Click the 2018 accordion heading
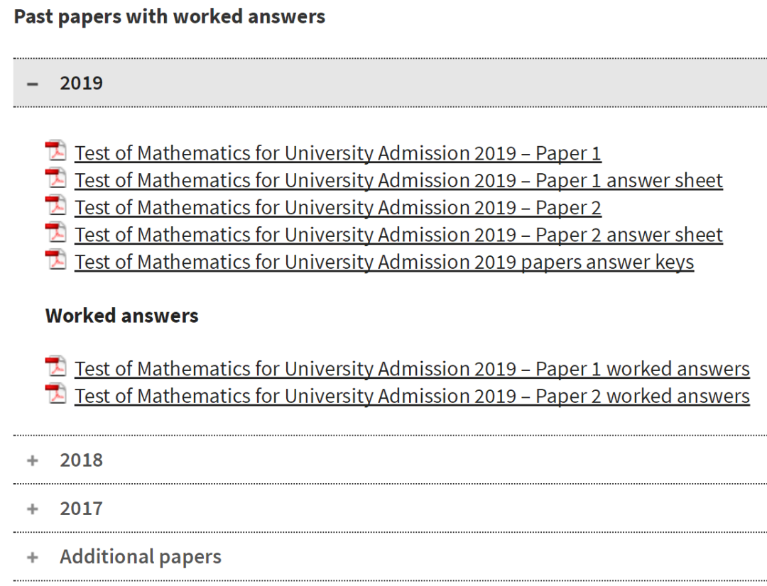The image size is (767, 586). click(81, 460)
